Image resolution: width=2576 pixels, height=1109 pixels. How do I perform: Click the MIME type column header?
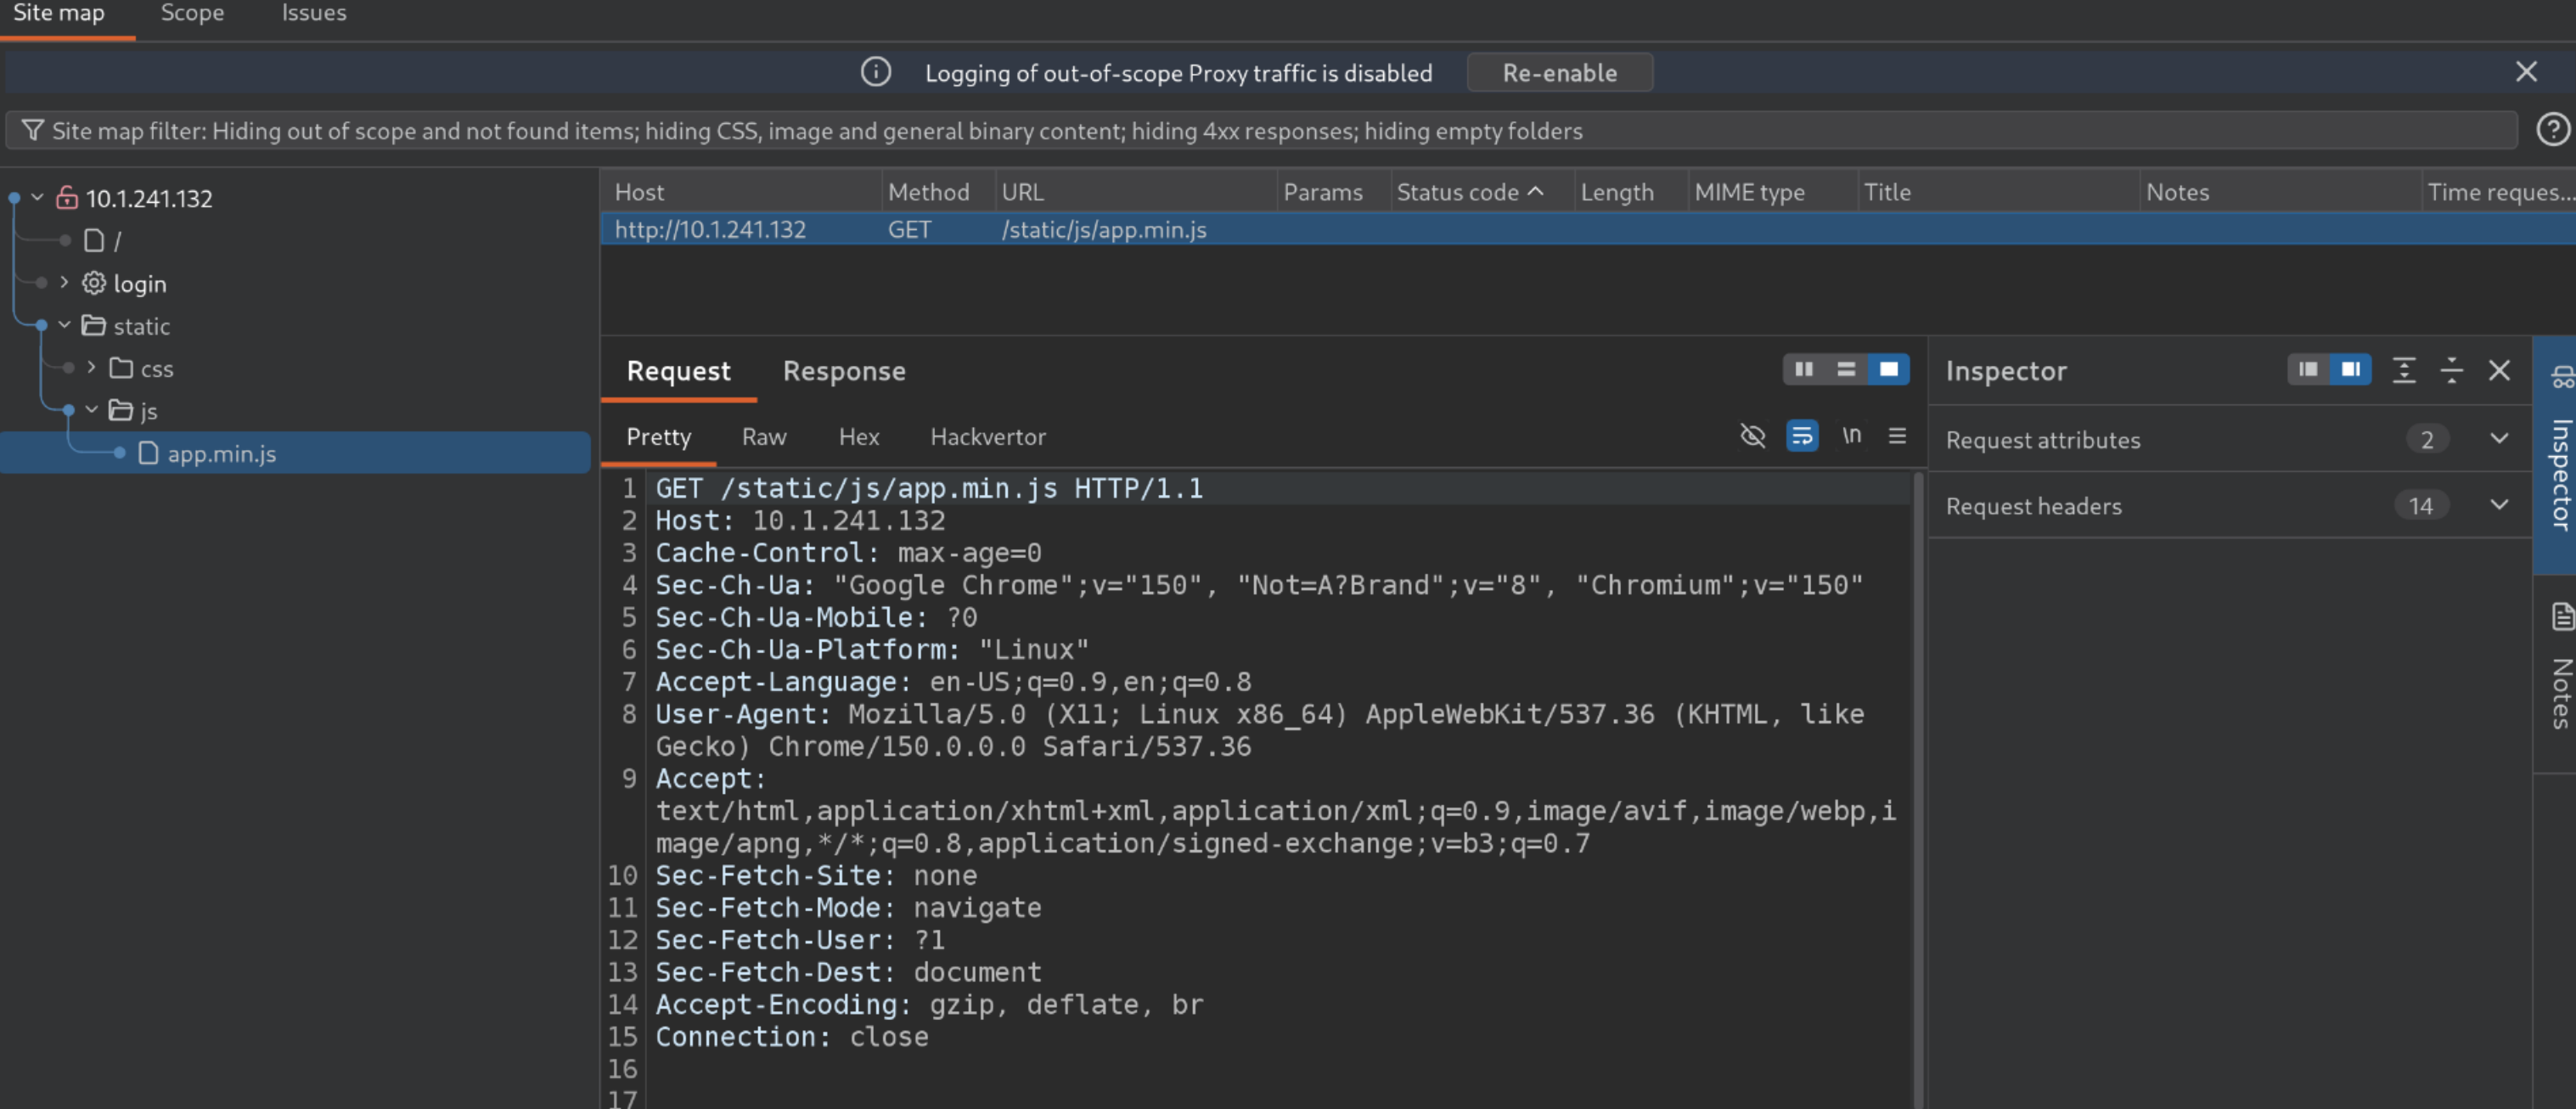click(x=1772, y=191)
